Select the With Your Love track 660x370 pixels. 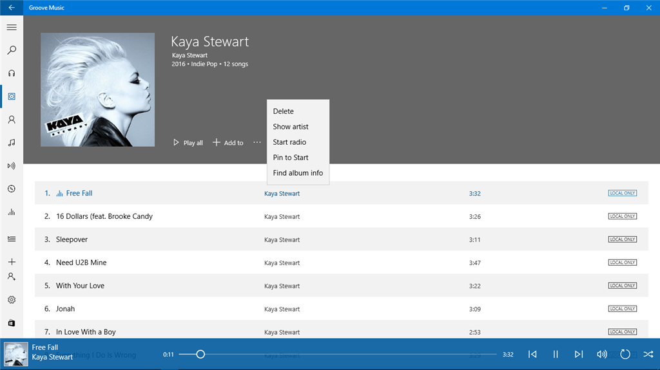pos(342,286)
